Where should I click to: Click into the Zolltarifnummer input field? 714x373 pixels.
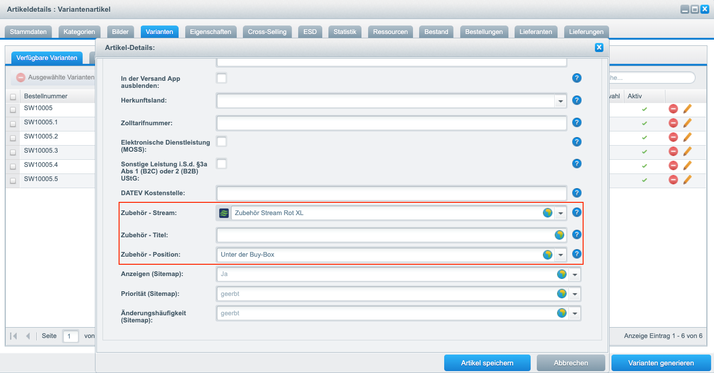click(x=392, y=123)
